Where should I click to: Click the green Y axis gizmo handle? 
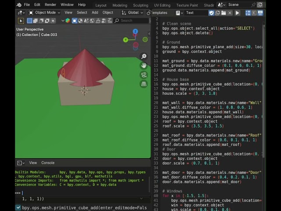[126, 40]
